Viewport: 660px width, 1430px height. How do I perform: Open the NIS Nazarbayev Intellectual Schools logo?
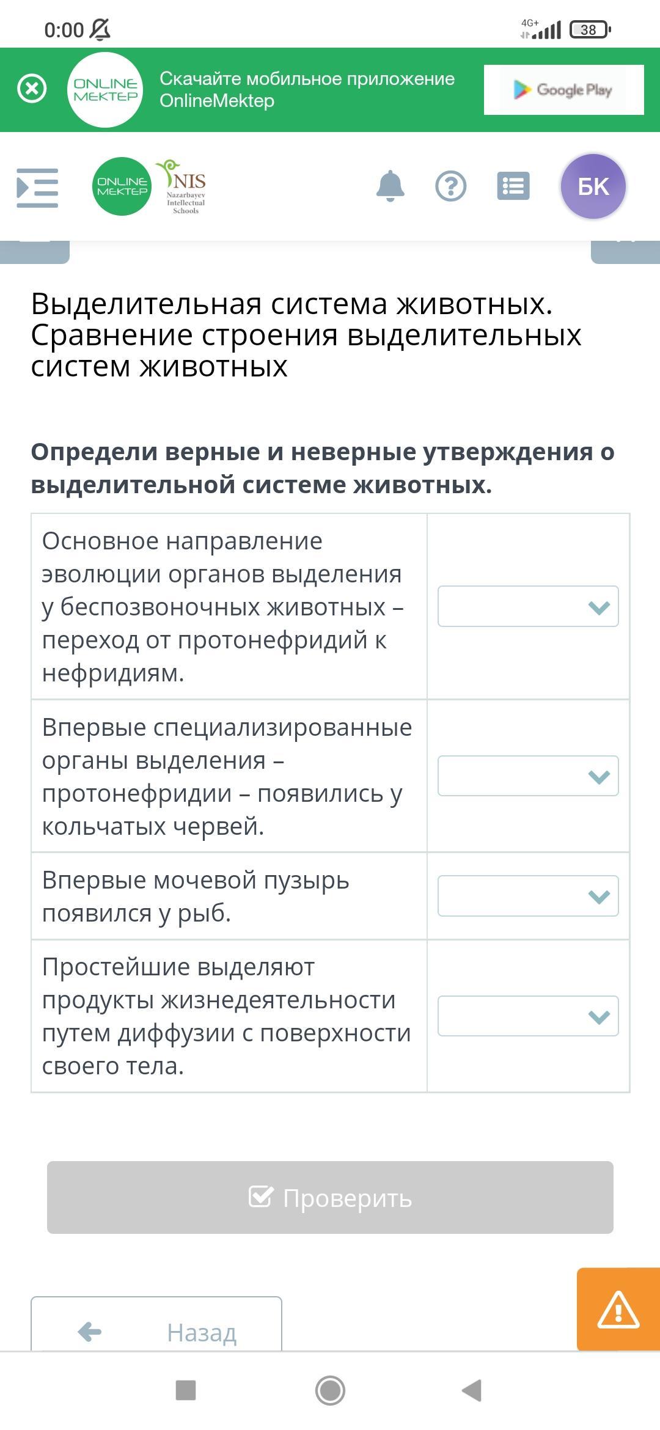click(x=185, y=187)
